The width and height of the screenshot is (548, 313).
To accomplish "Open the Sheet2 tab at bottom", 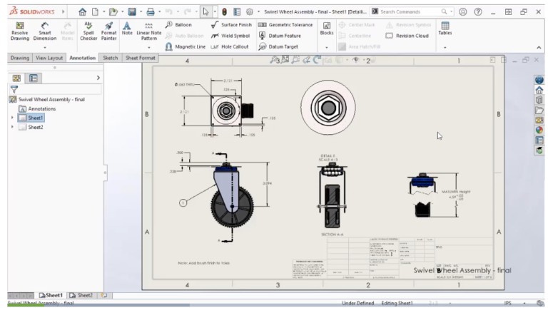I will [x=84, y=294].
